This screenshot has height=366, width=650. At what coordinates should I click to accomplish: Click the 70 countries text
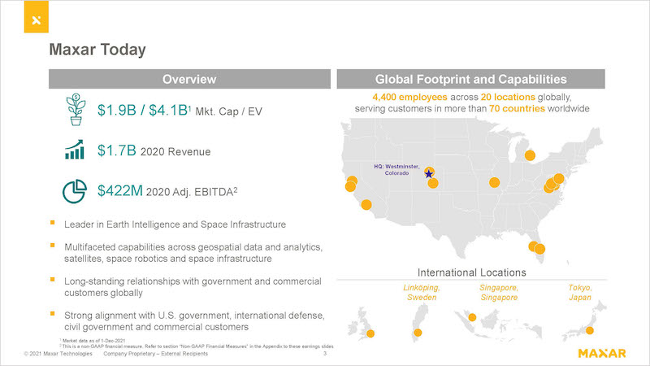point(517,109)
